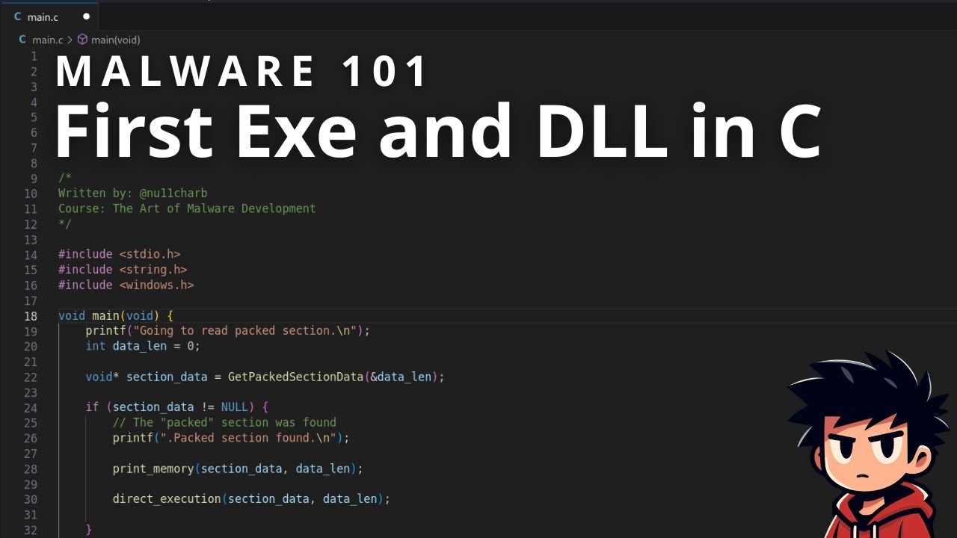Click 'void main(void) {' declaration
The image size is (957, 538).
116,316
